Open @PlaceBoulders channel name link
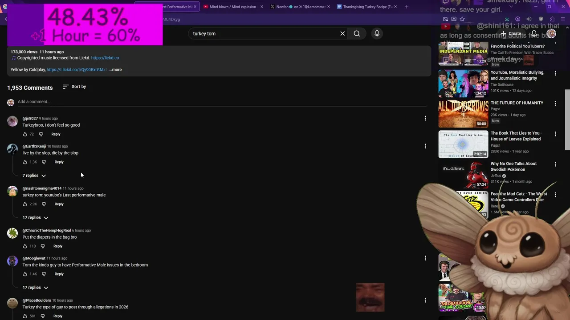The image size is (570, 320). coord(37,300)
